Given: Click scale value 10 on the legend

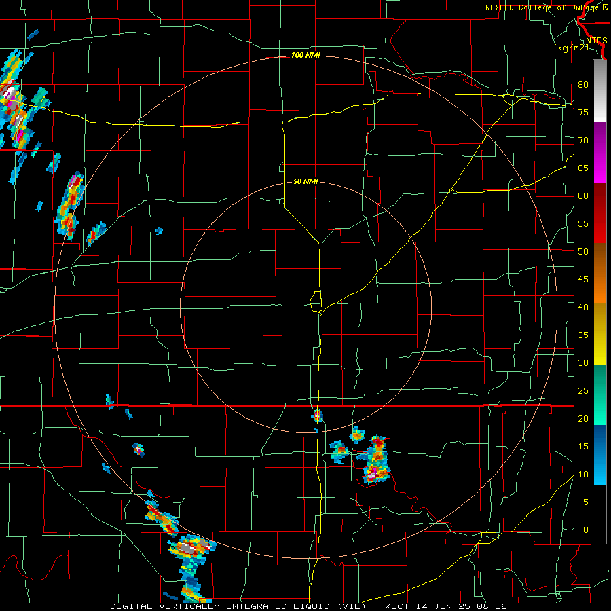Looking at the screenshot, I should [583, 475].
